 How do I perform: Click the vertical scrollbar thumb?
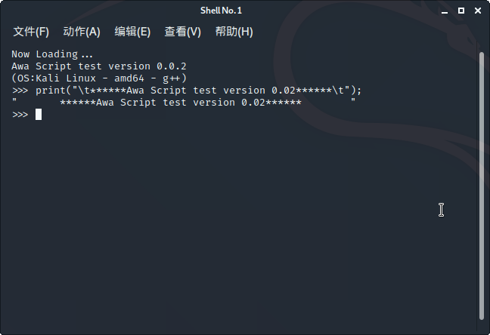pyautogui.click(x=481, y=186)
